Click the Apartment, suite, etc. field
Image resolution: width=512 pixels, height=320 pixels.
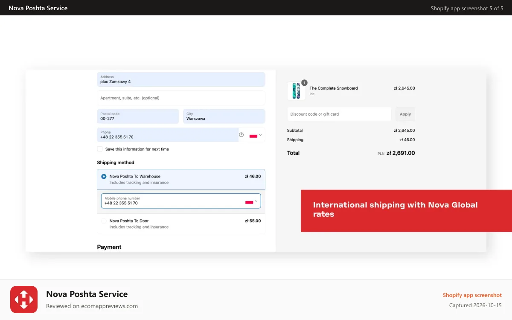181,98
